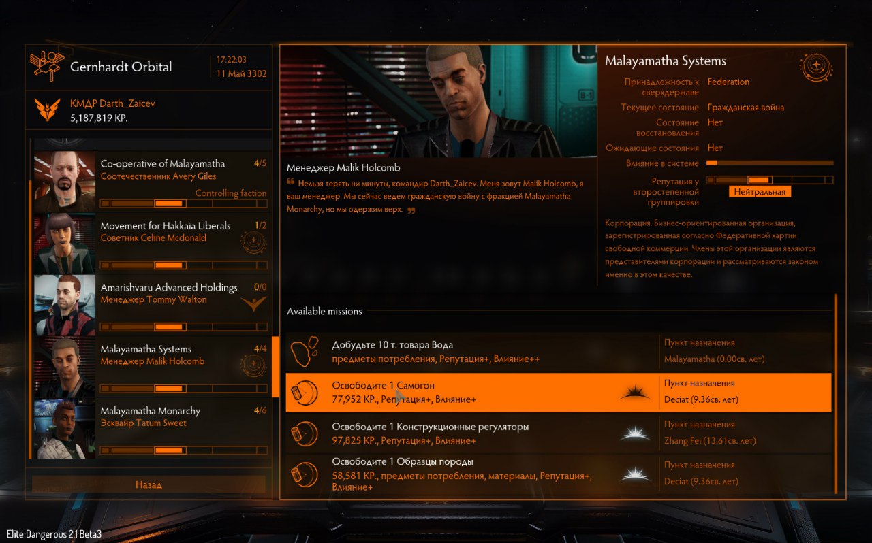Click the date 11 Май 3302
This screenshot has height=543, width=872.
point(242,73)
